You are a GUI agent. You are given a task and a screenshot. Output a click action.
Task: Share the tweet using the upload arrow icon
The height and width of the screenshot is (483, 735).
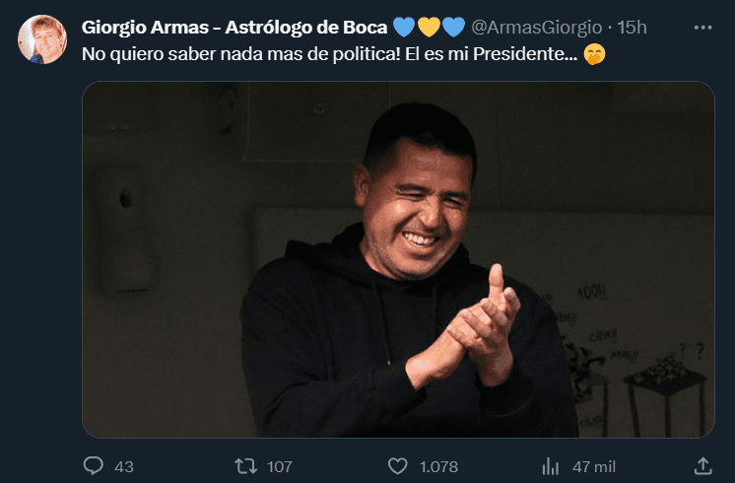[x=702, y=466]
